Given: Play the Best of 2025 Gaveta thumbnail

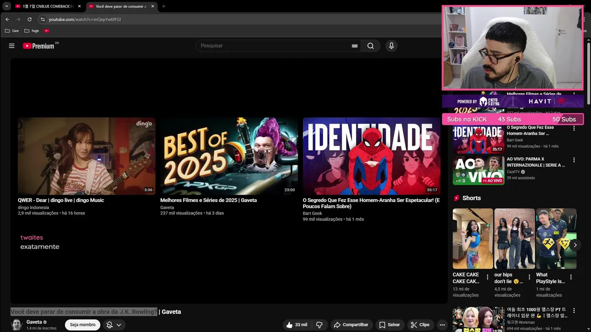Looking at the screenshot, I should (x=229, y=156).
